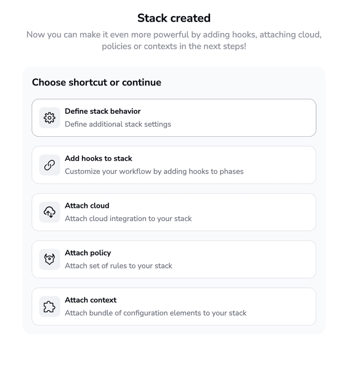This screenshot has width=347, height=371.
Task: Open the Define stack behavior shortcut
Action: [173, 118]
